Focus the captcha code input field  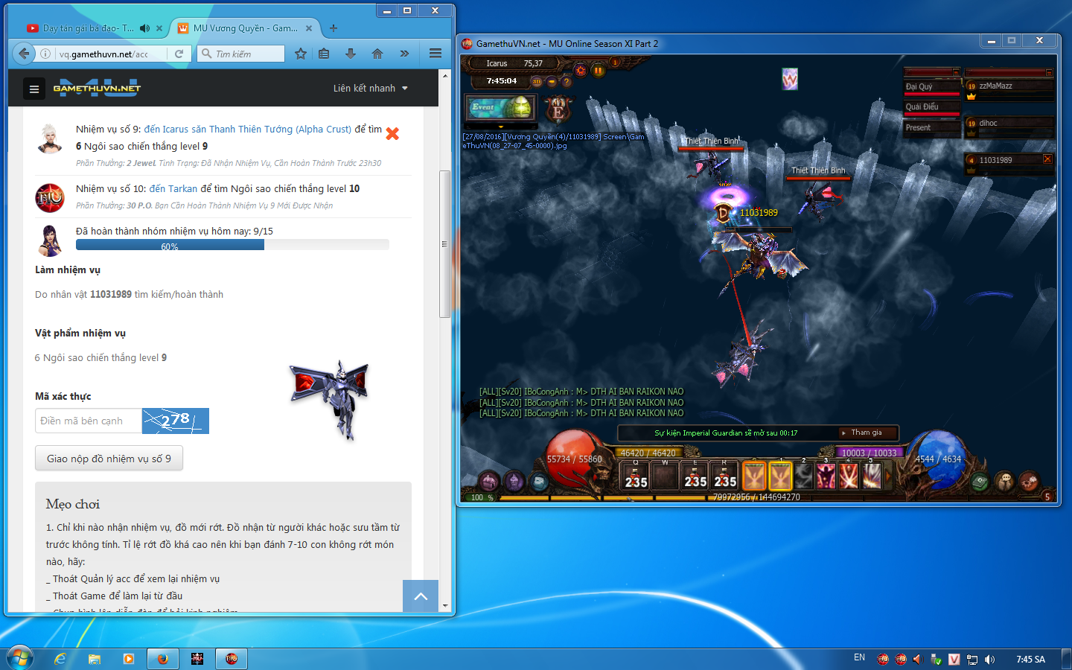88,421
